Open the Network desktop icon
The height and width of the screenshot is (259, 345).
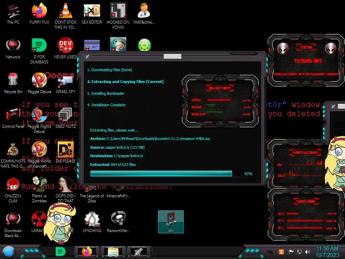tap(13, 49)
